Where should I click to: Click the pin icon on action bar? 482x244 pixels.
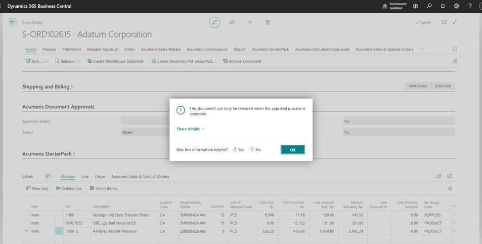pyautogui.click(x=455, y=61)
